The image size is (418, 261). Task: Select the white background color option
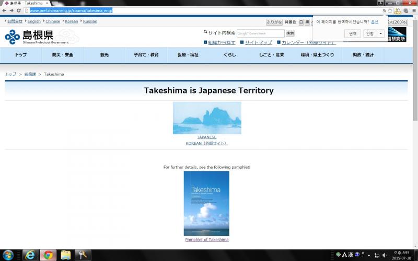[300, 22]
